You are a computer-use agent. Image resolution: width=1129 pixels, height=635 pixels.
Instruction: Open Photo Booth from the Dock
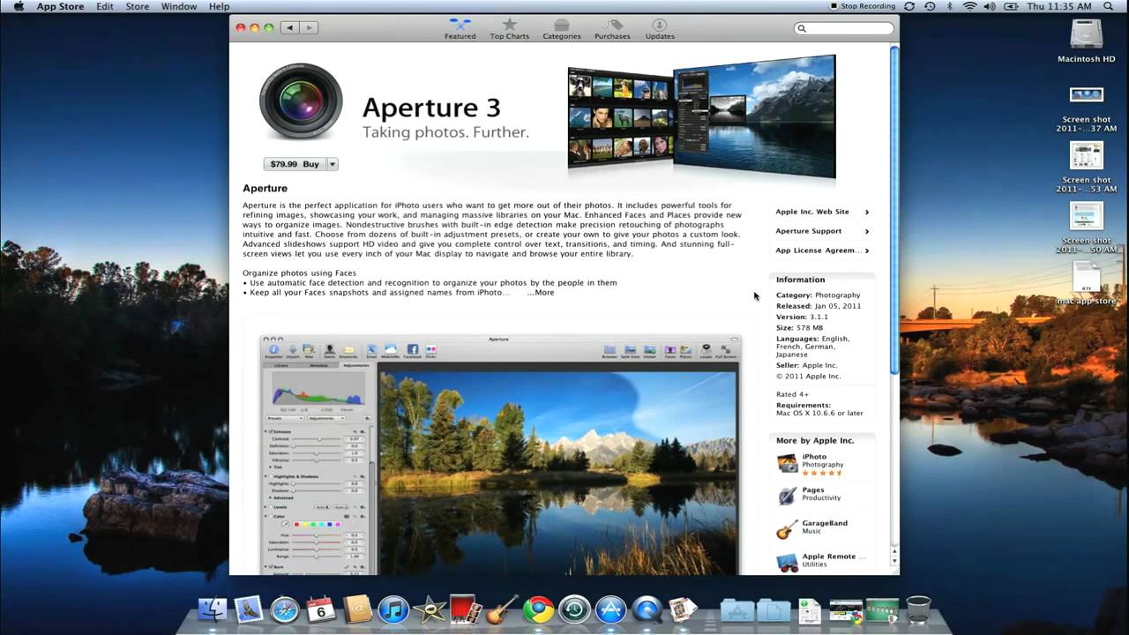466,609
